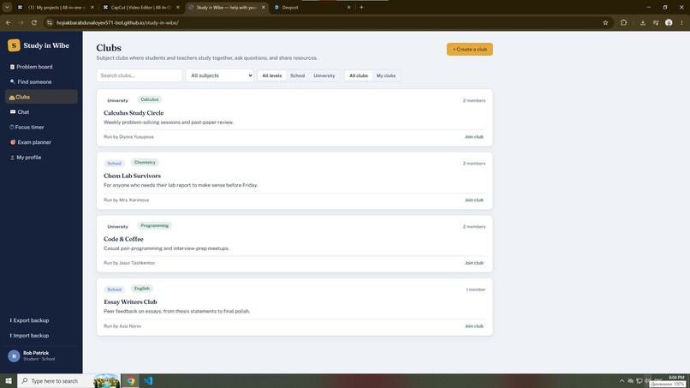This screenshot has width=690, height=388.
Task: Click the 1 member count
Action: (476, 290)
